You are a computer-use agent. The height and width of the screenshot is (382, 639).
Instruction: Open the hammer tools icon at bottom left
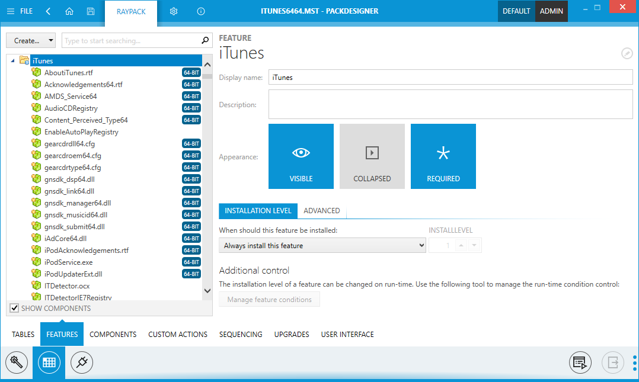click(x=17, y=362)
